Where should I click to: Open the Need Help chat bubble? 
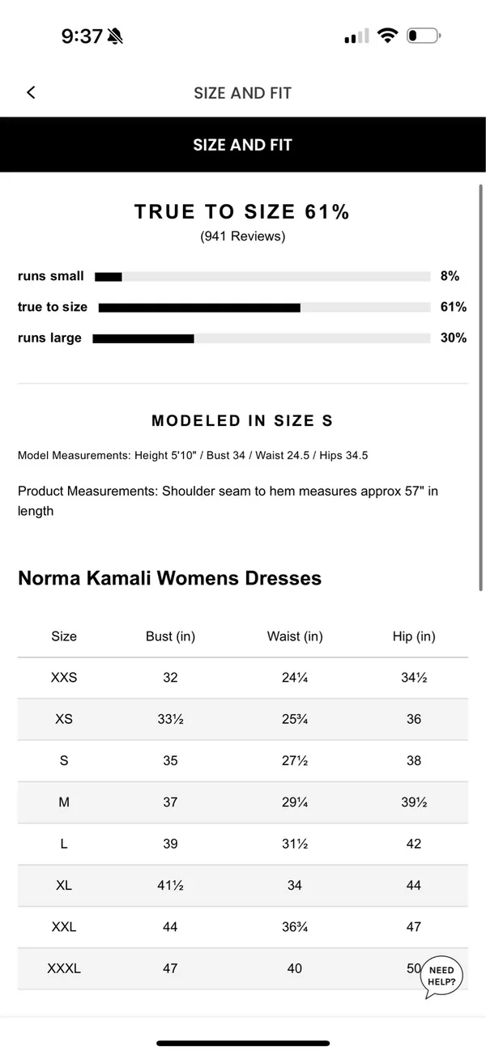tap(442, 976)
